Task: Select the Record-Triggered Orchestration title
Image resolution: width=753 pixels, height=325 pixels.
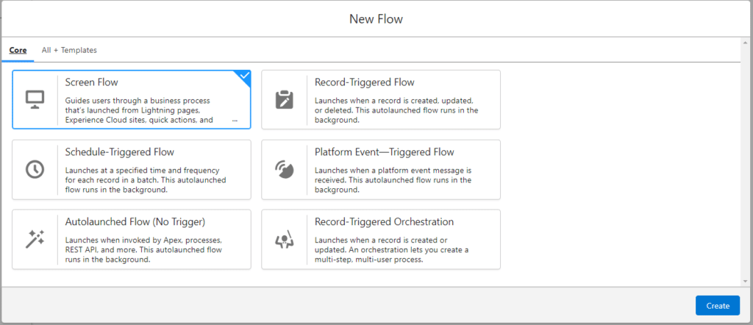Action: pos(384,221)
